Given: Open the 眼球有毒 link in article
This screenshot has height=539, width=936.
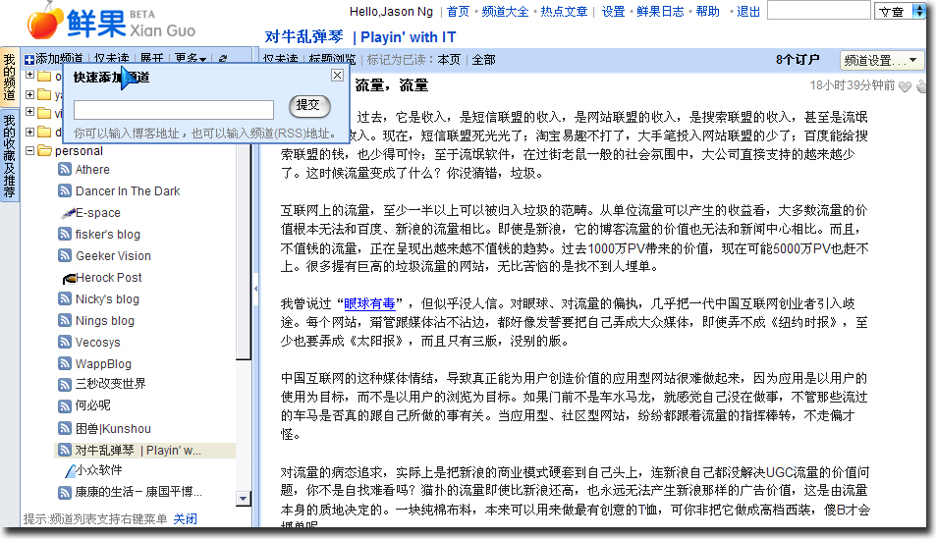Looking at the screenshot, I should tap(369, 303).
